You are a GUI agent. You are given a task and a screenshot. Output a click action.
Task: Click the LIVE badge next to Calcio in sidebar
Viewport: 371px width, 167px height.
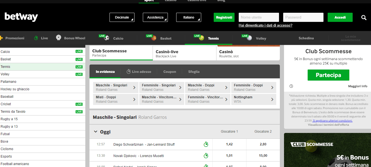pyautogui.click(x=79, y=52)
